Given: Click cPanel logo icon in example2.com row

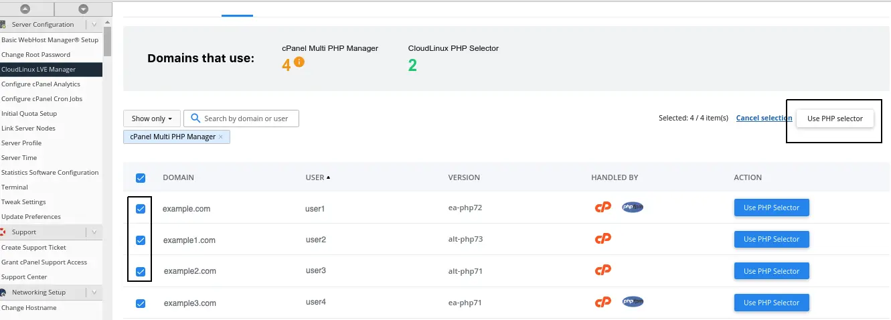Looking at the screenshot, I should pyautogui.click(x=603, y=270).
